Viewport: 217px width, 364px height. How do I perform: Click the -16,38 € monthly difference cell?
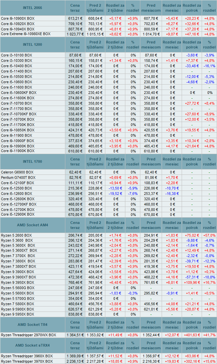172,194
